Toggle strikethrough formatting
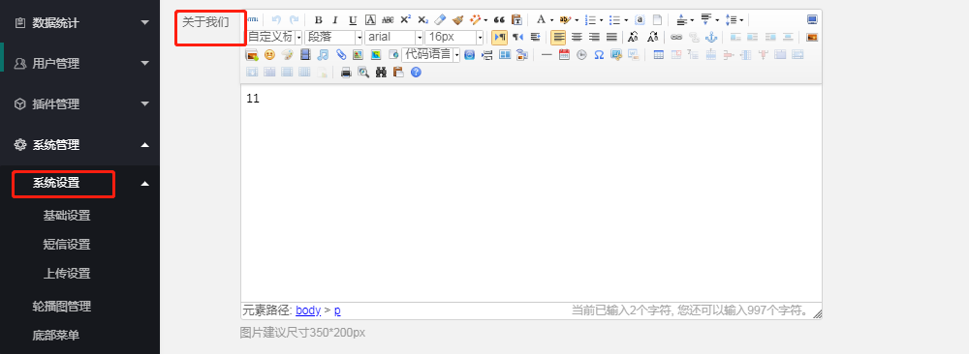This screenshot has width=969, height=354. [389, 19]
